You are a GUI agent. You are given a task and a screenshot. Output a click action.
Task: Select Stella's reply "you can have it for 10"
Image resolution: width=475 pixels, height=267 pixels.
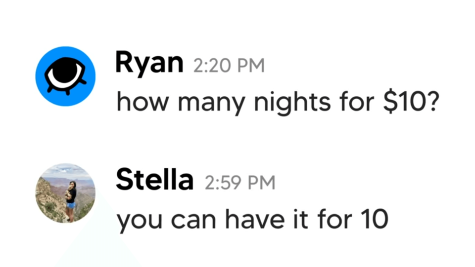(x=252, y=220)
